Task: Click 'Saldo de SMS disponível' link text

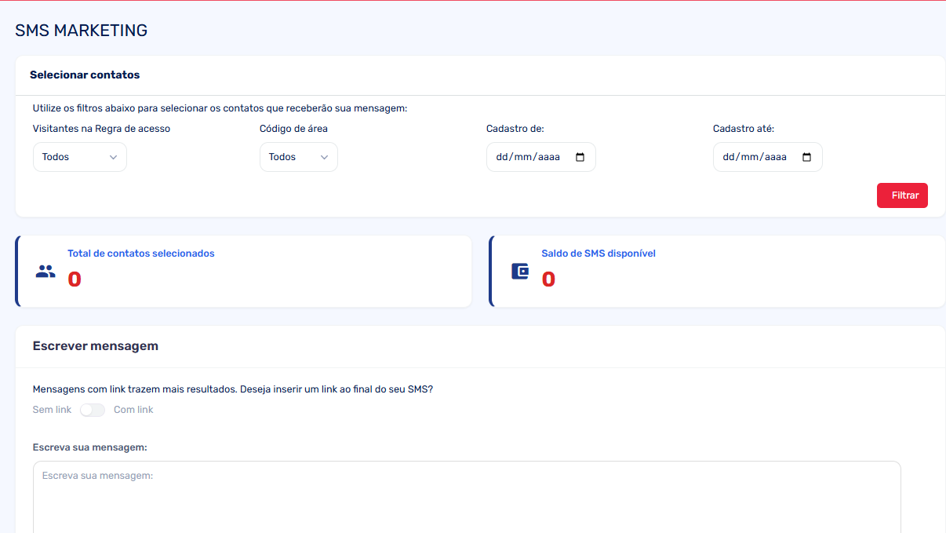Action: pos(598,254)
